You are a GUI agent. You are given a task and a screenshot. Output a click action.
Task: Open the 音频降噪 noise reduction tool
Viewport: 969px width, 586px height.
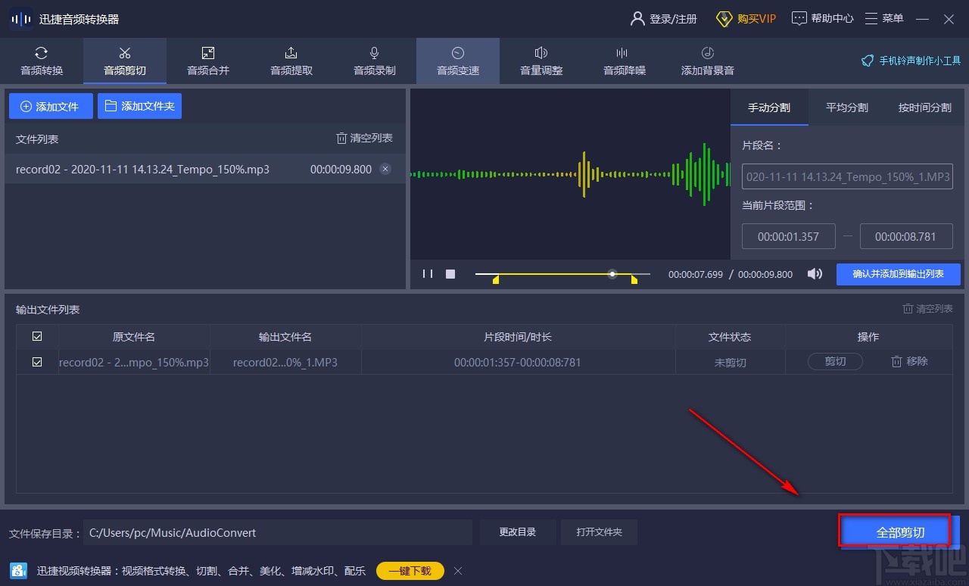point(624,61)
